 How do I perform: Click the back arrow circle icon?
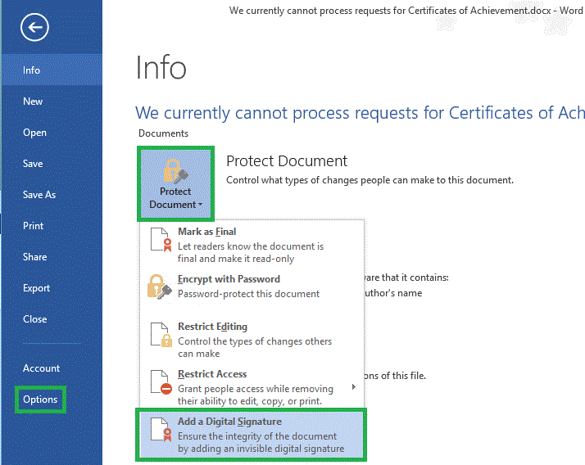(x=35, y=29)
